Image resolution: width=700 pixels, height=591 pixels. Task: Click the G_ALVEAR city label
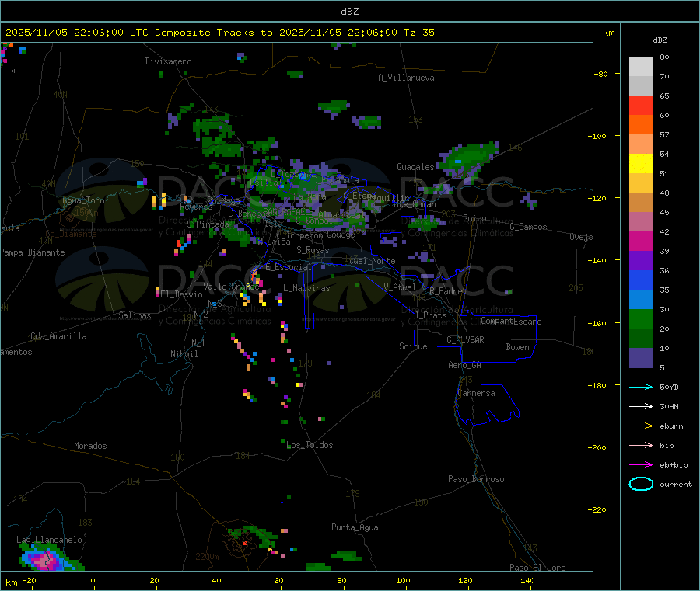tap(465, 340)
